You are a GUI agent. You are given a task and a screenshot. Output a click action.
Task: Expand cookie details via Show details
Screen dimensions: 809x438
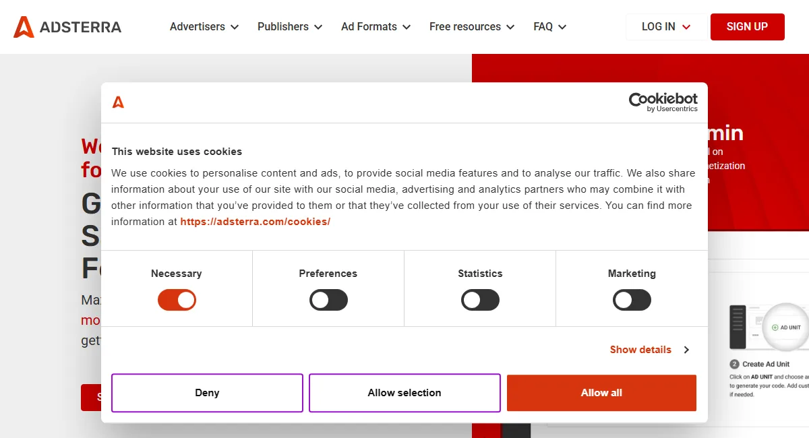point(649,350)
